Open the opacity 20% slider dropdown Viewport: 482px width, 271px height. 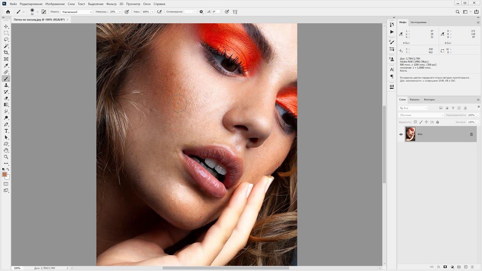coord(120,12)
